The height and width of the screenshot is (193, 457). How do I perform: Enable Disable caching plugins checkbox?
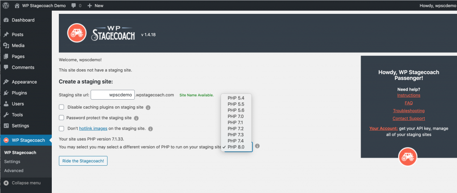[62, 107]
